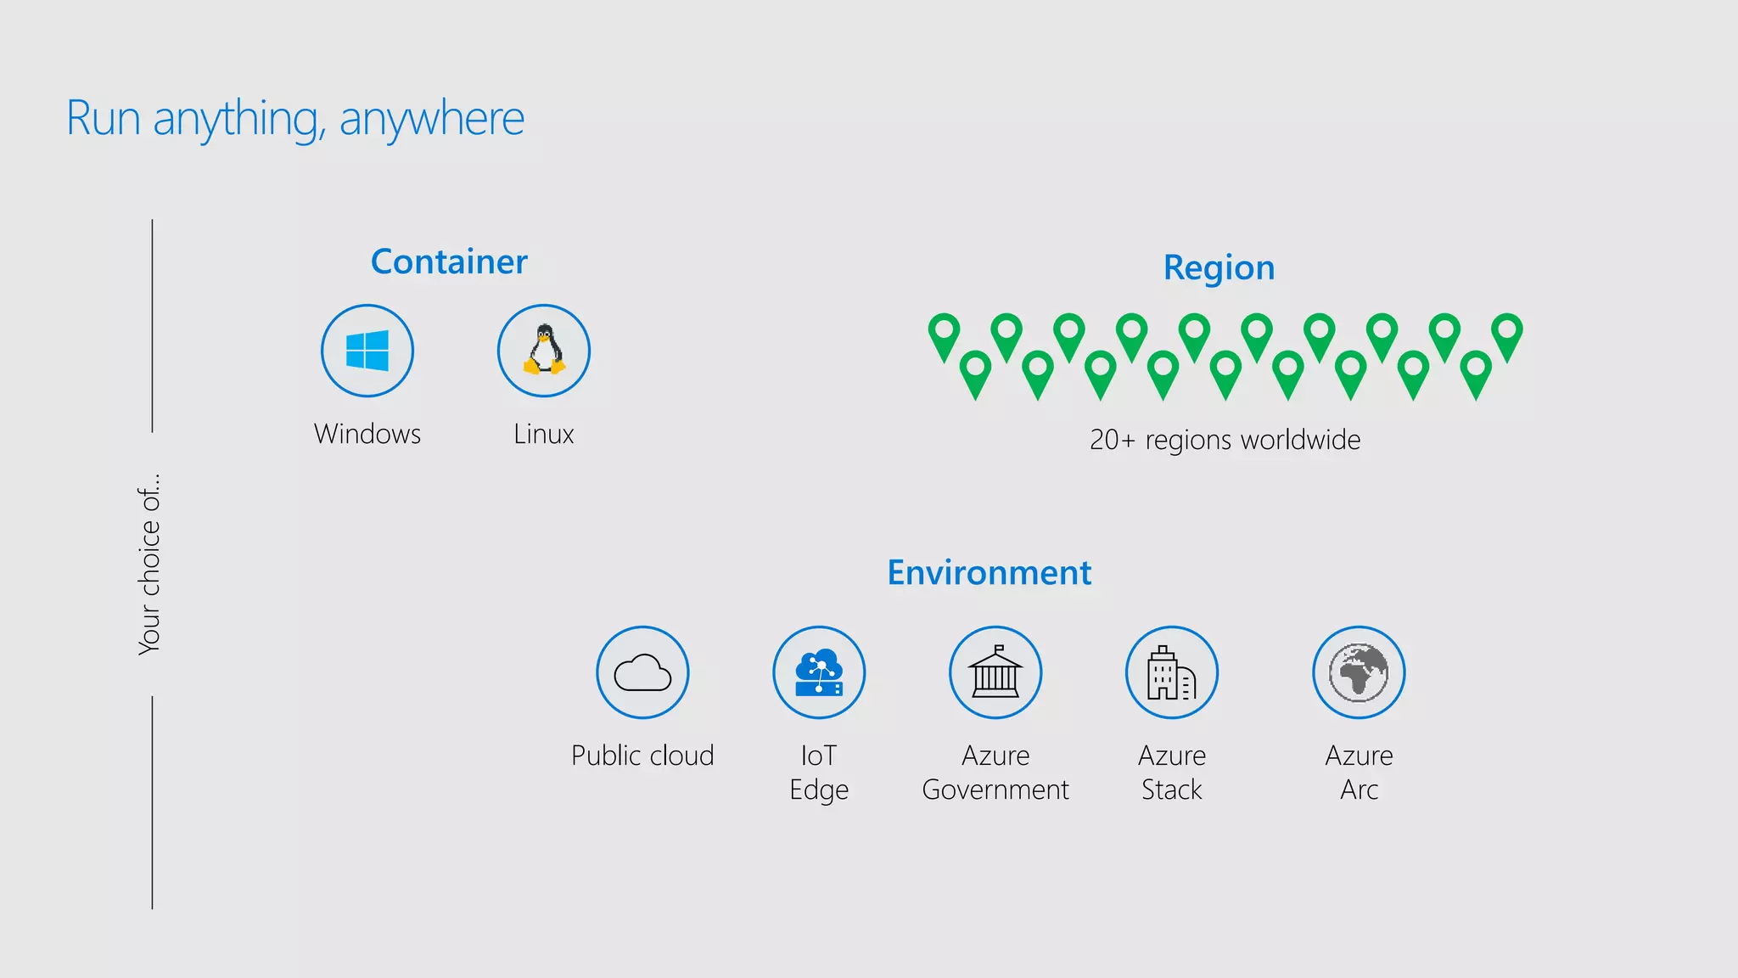Screen dimensions: 1738x978
Task: Click the Linux penguin icon
Action: pos(544,351)
